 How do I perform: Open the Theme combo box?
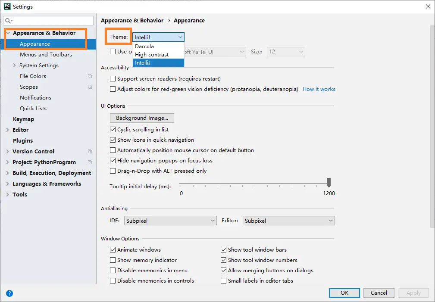[x=158, y=37]
